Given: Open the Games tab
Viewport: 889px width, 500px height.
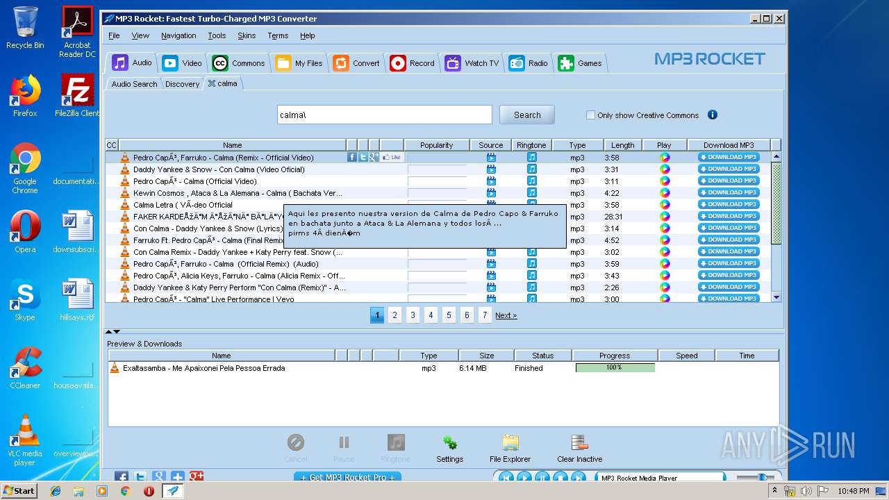Looking at the screenshot, I should pos(581,63).
